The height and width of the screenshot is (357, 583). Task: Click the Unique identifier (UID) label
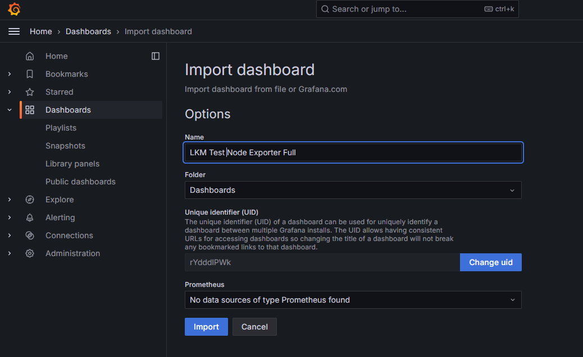(222, 212)
